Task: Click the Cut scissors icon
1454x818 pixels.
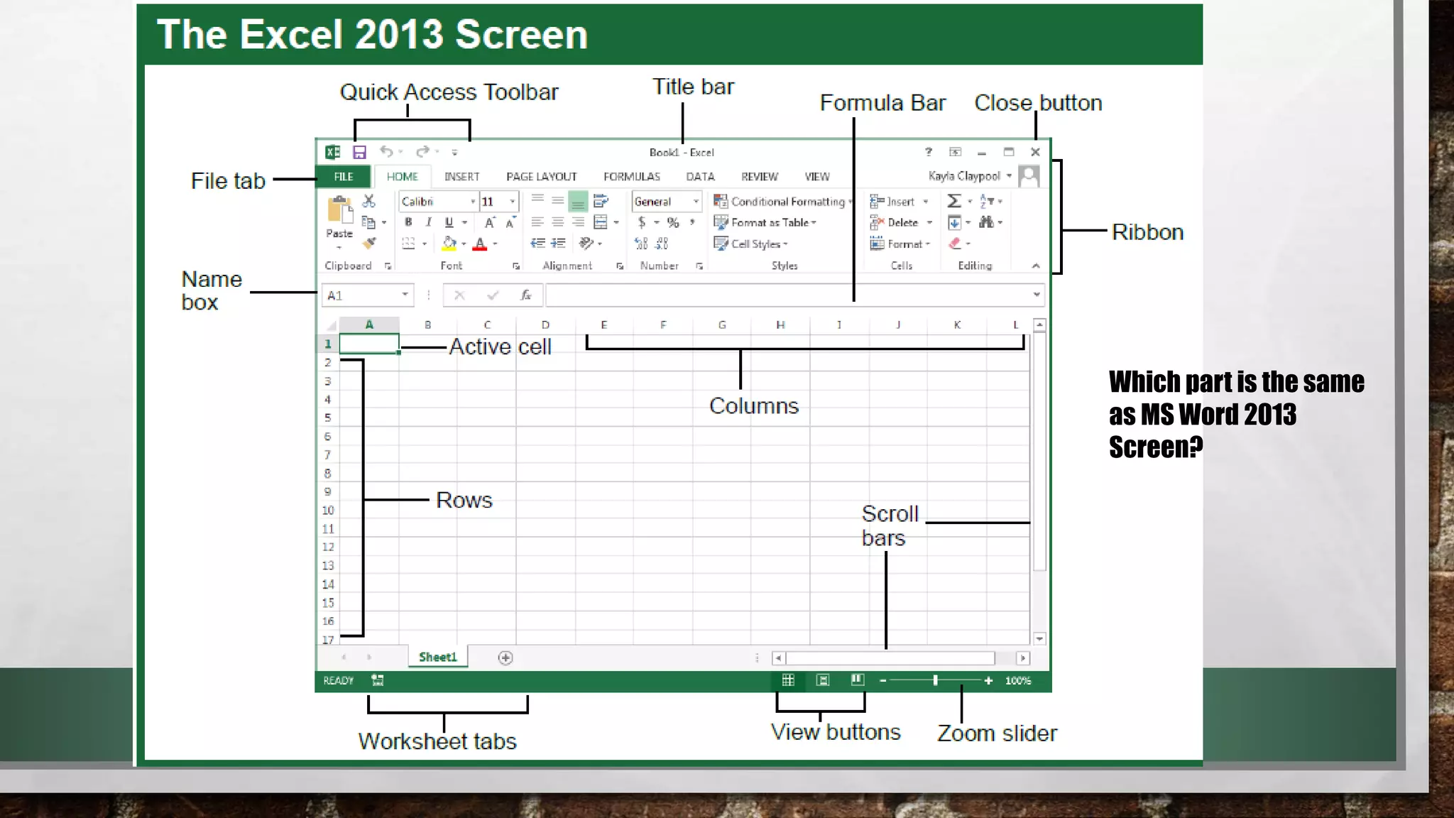Action: tap(369, 202)
